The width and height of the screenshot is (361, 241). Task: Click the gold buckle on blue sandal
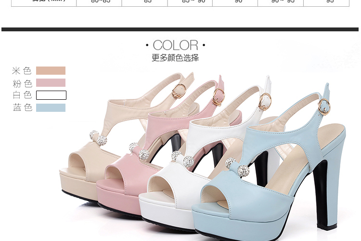pos(324,107)
